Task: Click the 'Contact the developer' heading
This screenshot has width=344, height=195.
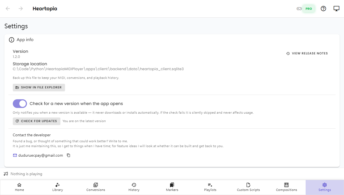Action: click(x=32, y=135)
